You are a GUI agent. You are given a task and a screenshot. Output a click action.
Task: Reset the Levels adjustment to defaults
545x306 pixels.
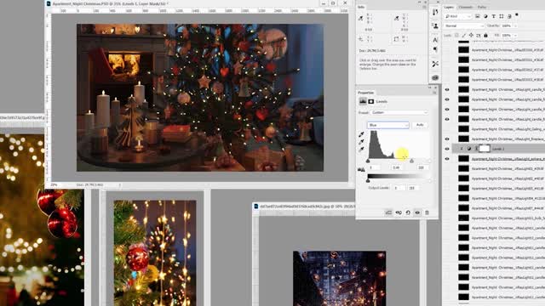[x=408, y=212]
